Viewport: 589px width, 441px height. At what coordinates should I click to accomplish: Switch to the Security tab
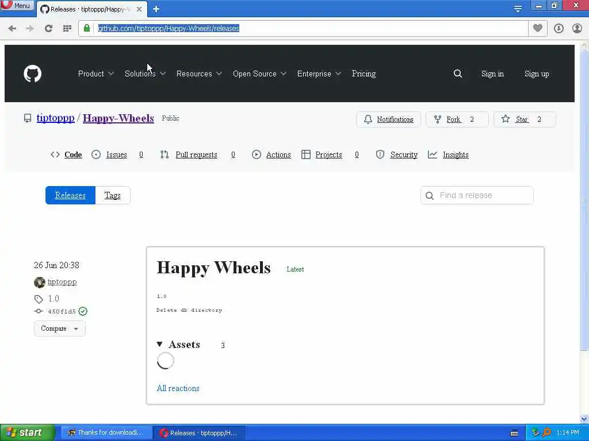397,154
